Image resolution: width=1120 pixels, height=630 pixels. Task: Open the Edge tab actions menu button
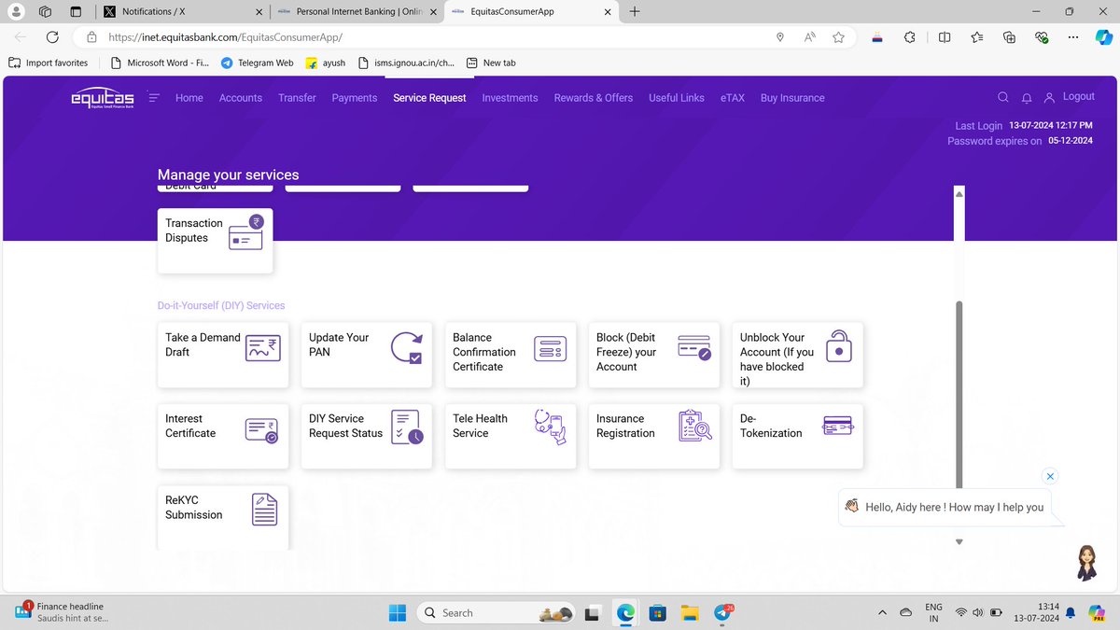point(77,11)
